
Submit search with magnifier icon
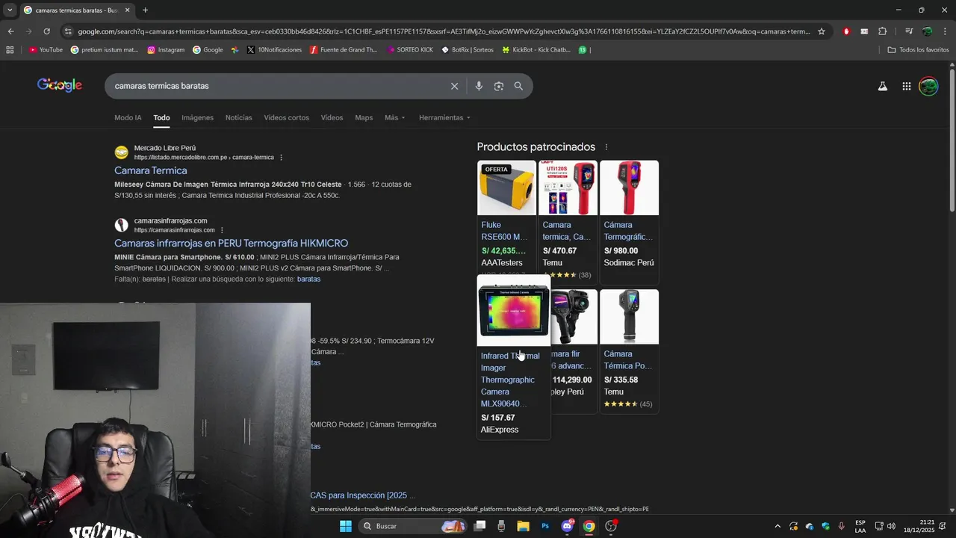[518, 86]
